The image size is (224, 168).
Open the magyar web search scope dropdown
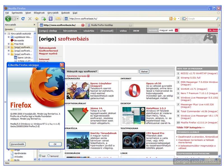coord(176,30)
